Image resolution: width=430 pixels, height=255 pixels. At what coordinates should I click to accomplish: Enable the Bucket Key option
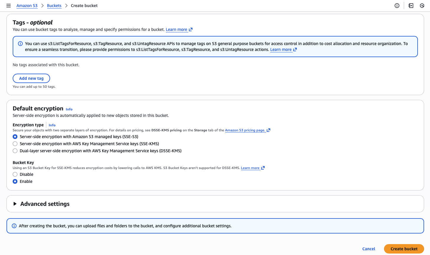pyautogui.click(x=15, y=181)
